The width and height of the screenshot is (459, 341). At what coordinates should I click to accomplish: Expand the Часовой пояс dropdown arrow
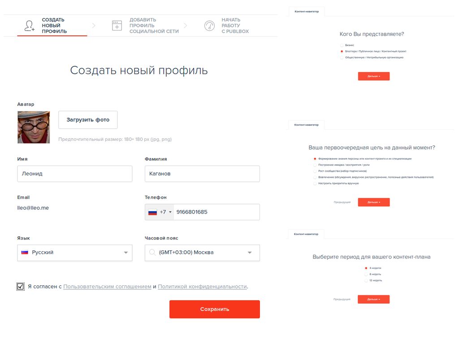pyautogui.click(x=250, y=253)
